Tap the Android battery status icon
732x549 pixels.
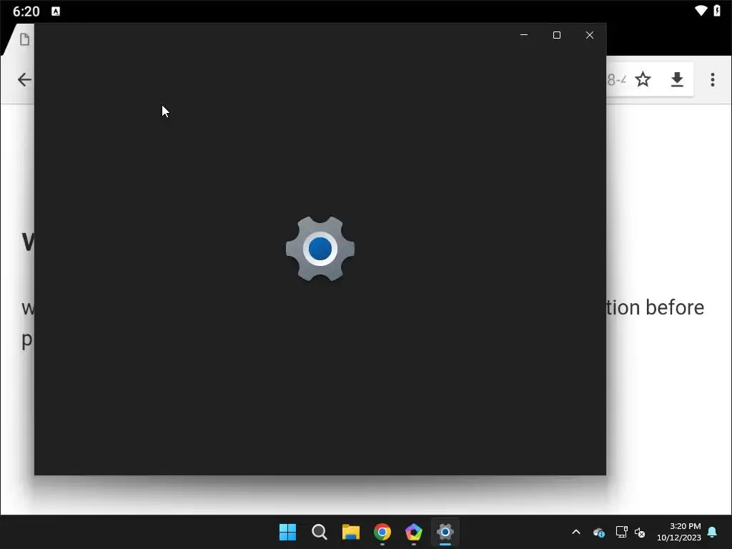717,10
